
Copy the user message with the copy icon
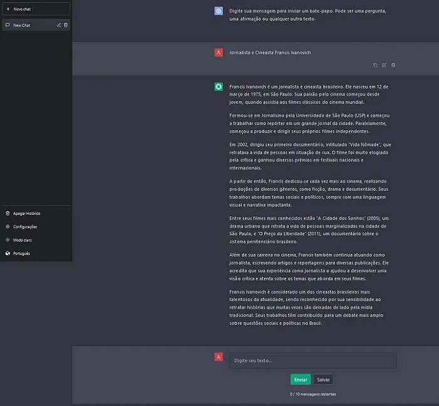(x=376, y=65)
